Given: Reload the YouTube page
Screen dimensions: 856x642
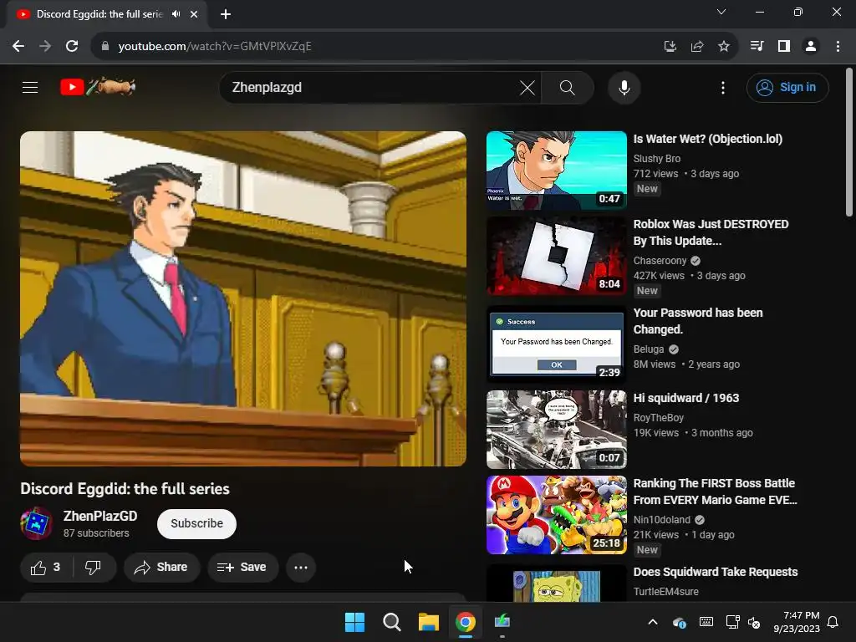Looking at the screenshot, I should [x=72, y=47].
